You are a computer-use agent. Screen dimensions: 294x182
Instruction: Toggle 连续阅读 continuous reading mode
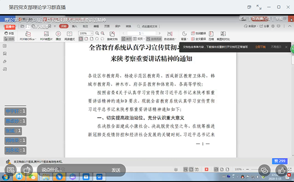pos(154,39)
